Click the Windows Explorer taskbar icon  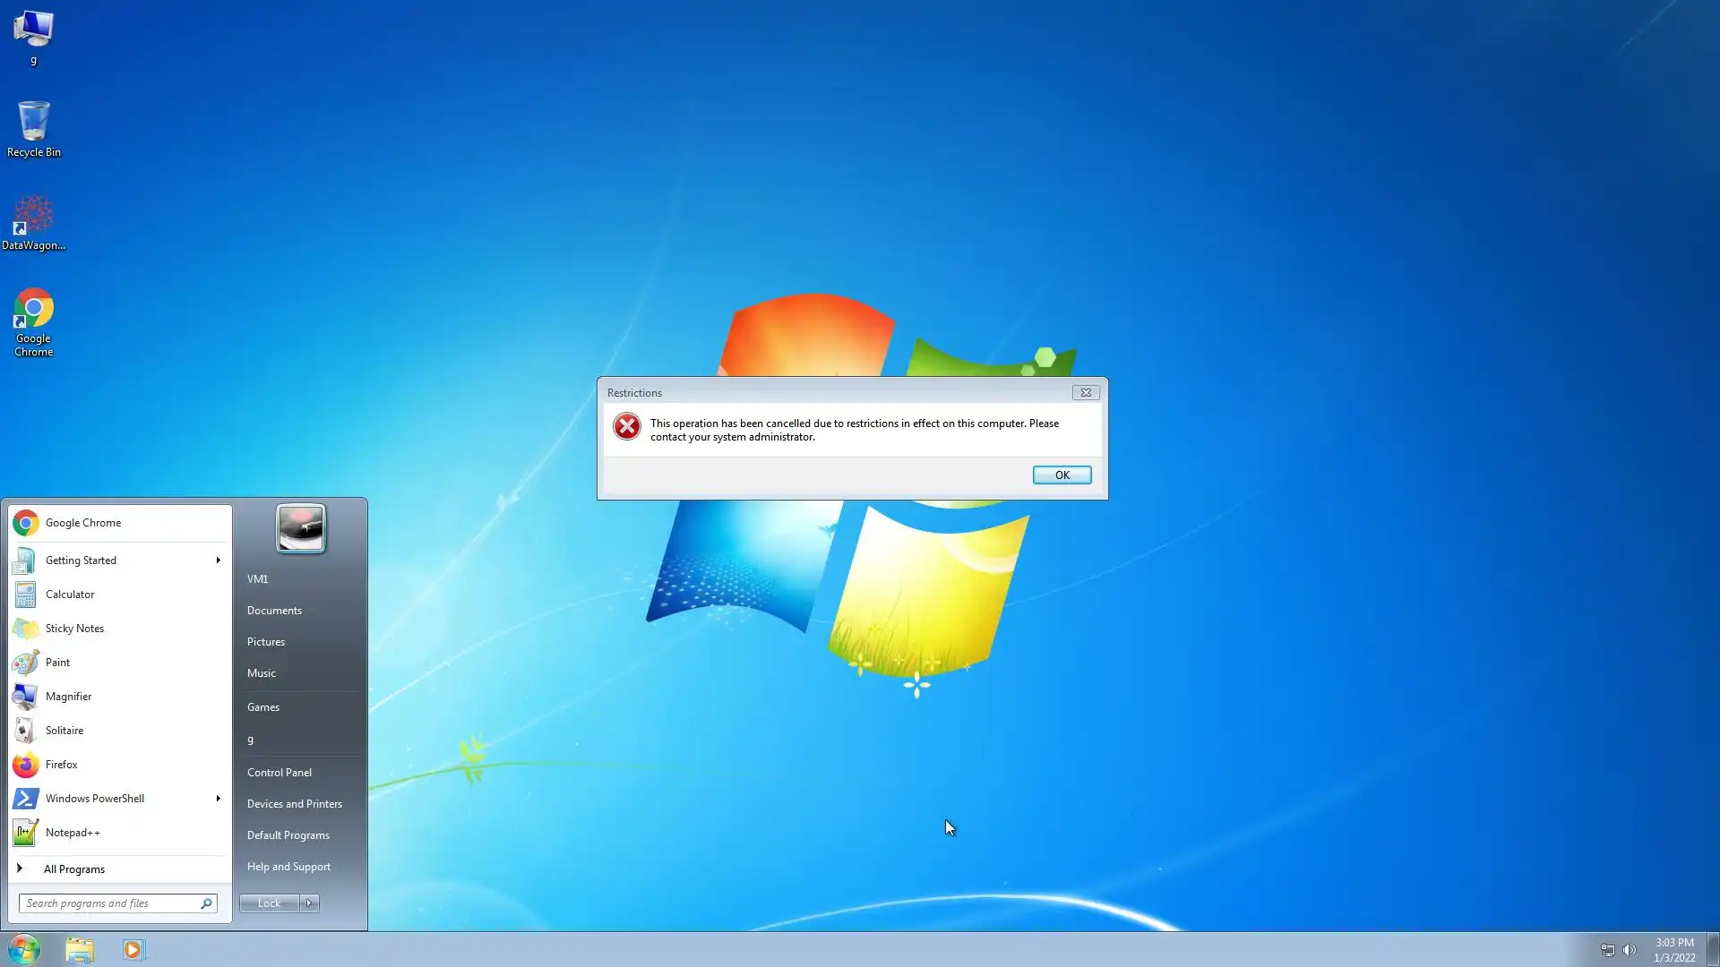click(80, 949)
